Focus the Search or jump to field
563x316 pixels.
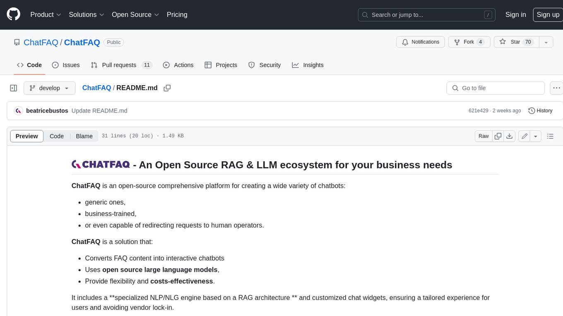click(x=427, y=15)
